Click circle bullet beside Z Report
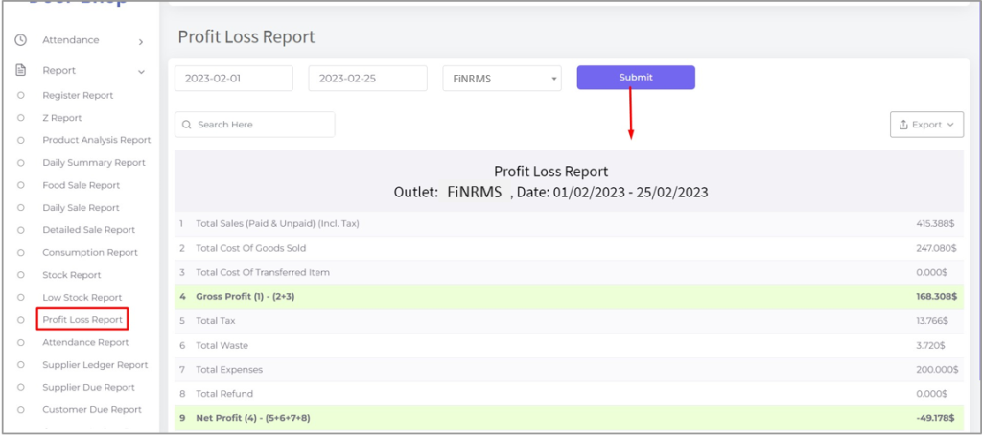Image resolution: width=982 pixels, height=437 pixels. pyautogui.click(x=21, y=118)
